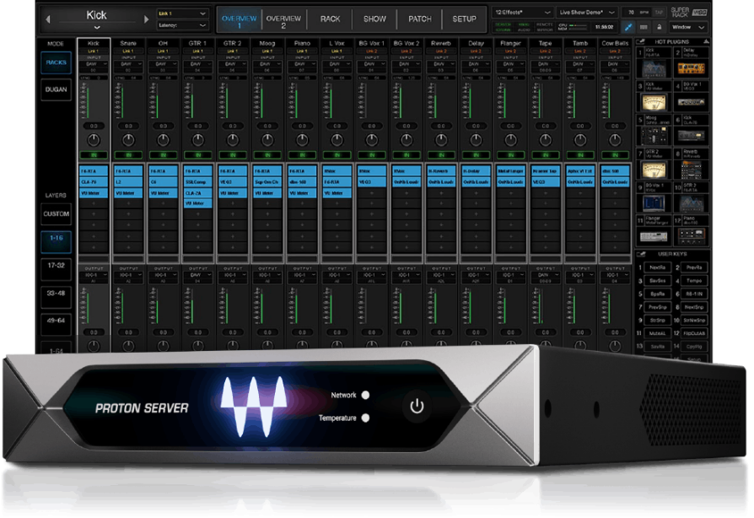
Task: Switch to the Show tab
Action: tap(374, 19)
